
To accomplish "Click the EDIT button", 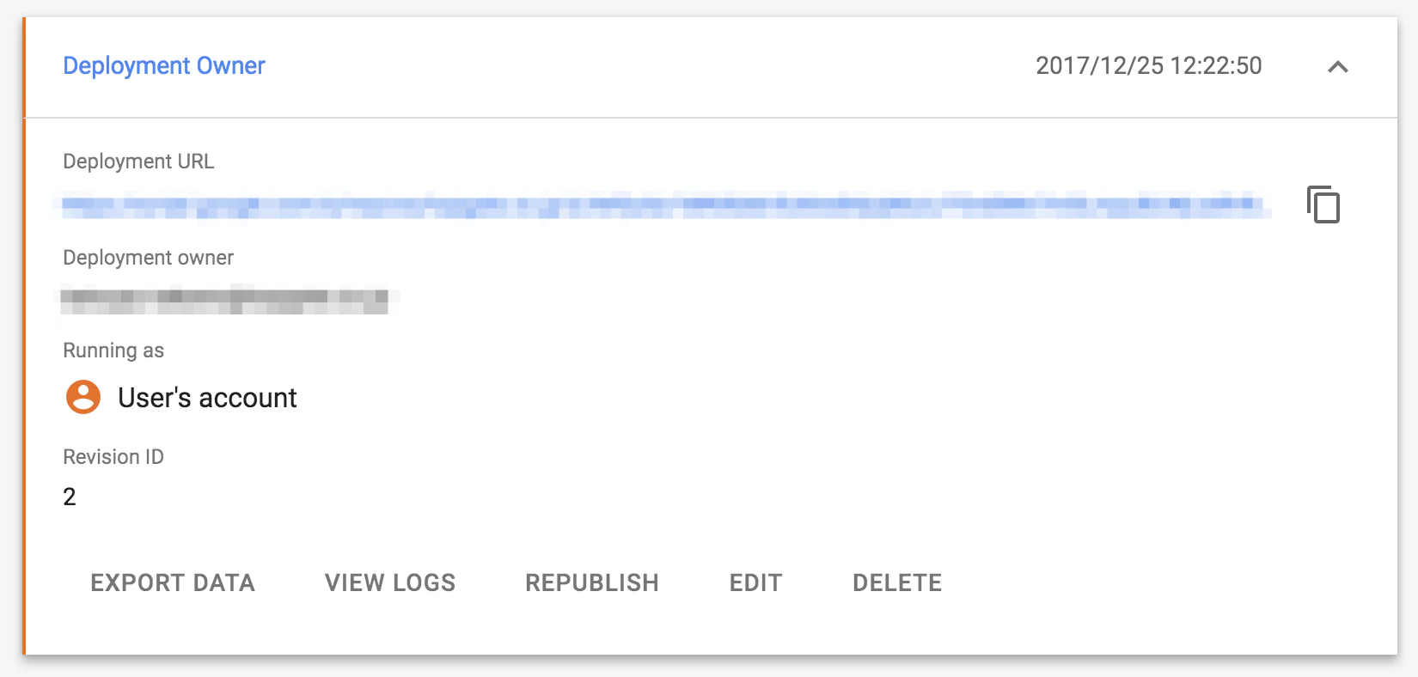I will click(x=756, y=582).
